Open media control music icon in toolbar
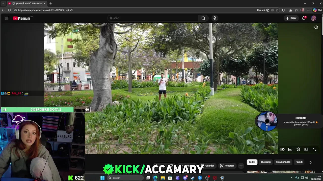This screenshot has width=323, height=181. pos(290,10)
